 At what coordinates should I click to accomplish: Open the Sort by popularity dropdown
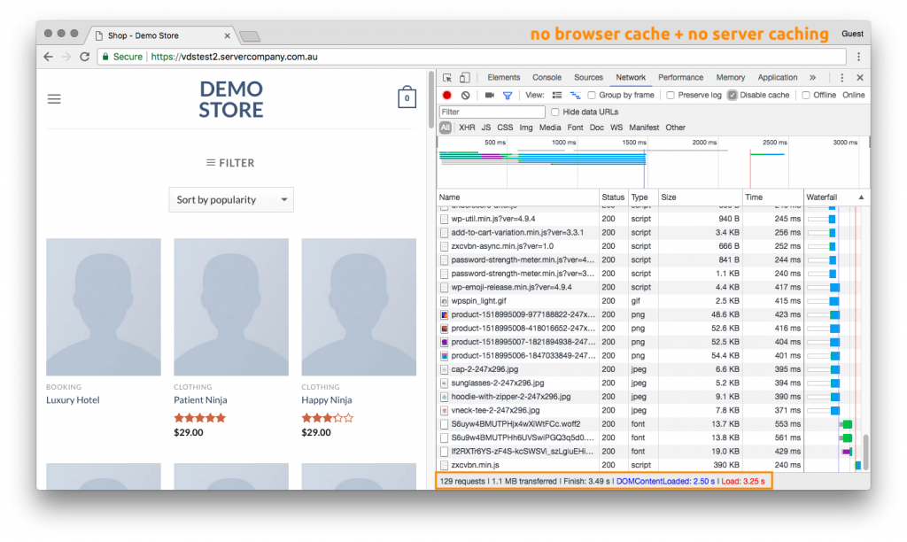tap(230, 200)
